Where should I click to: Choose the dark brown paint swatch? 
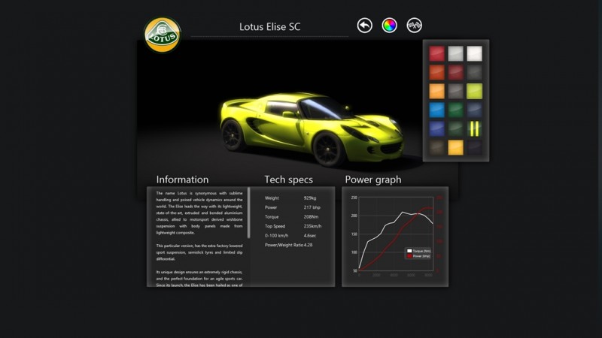click(437, 147)
